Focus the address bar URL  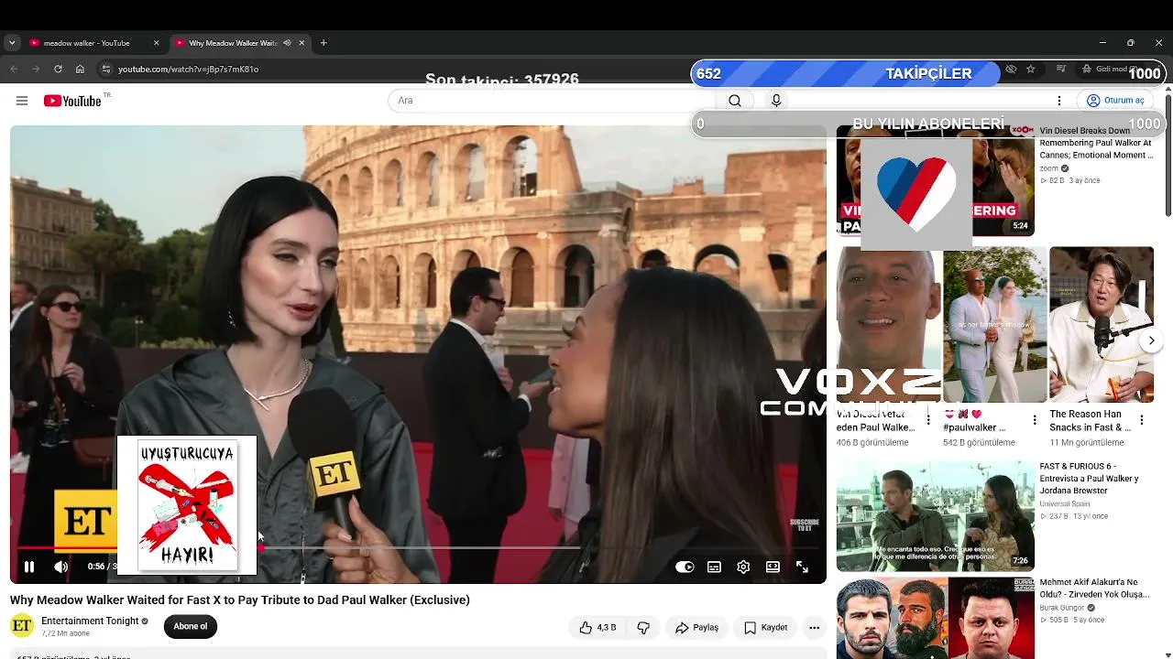pos(188,70)
